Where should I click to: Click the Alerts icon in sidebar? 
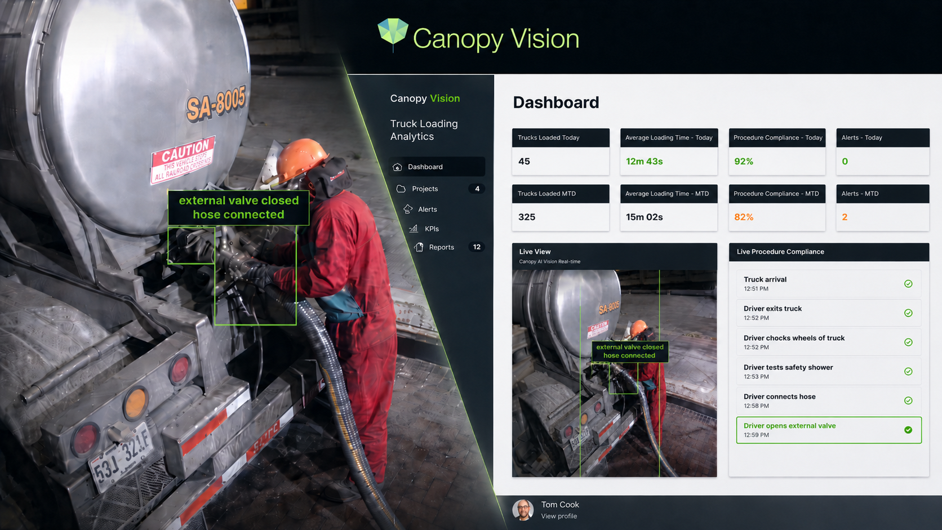pyautogui.click(x=408, y=209)
